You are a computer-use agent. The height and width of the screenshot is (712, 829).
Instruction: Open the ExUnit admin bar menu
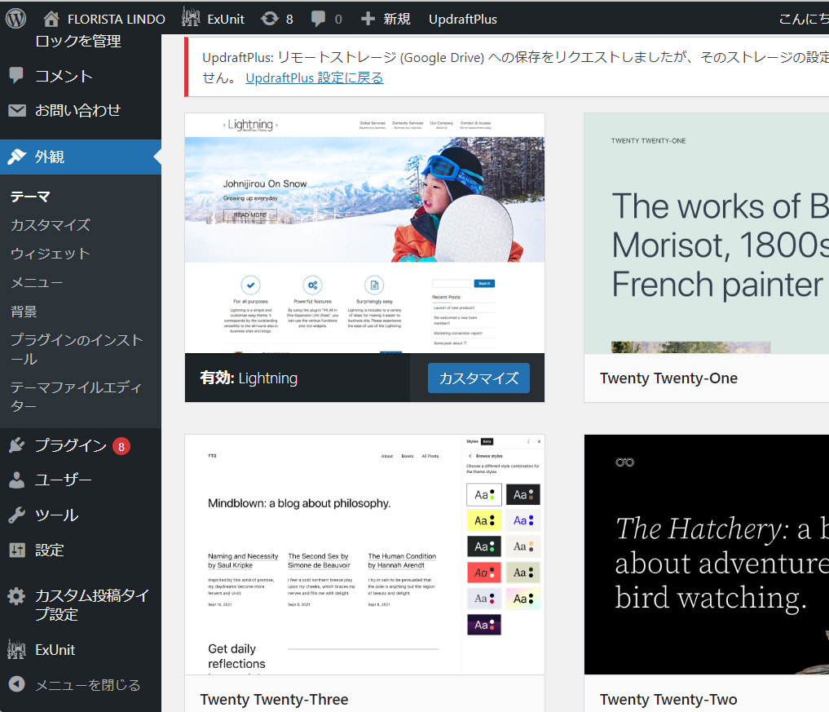coord(226,20)
